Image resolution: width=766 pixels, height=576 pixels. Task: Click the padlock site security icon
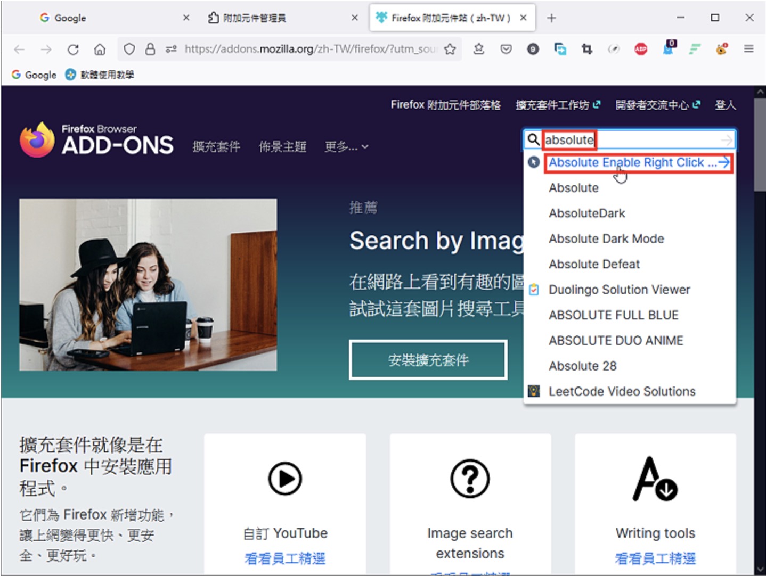150,50
